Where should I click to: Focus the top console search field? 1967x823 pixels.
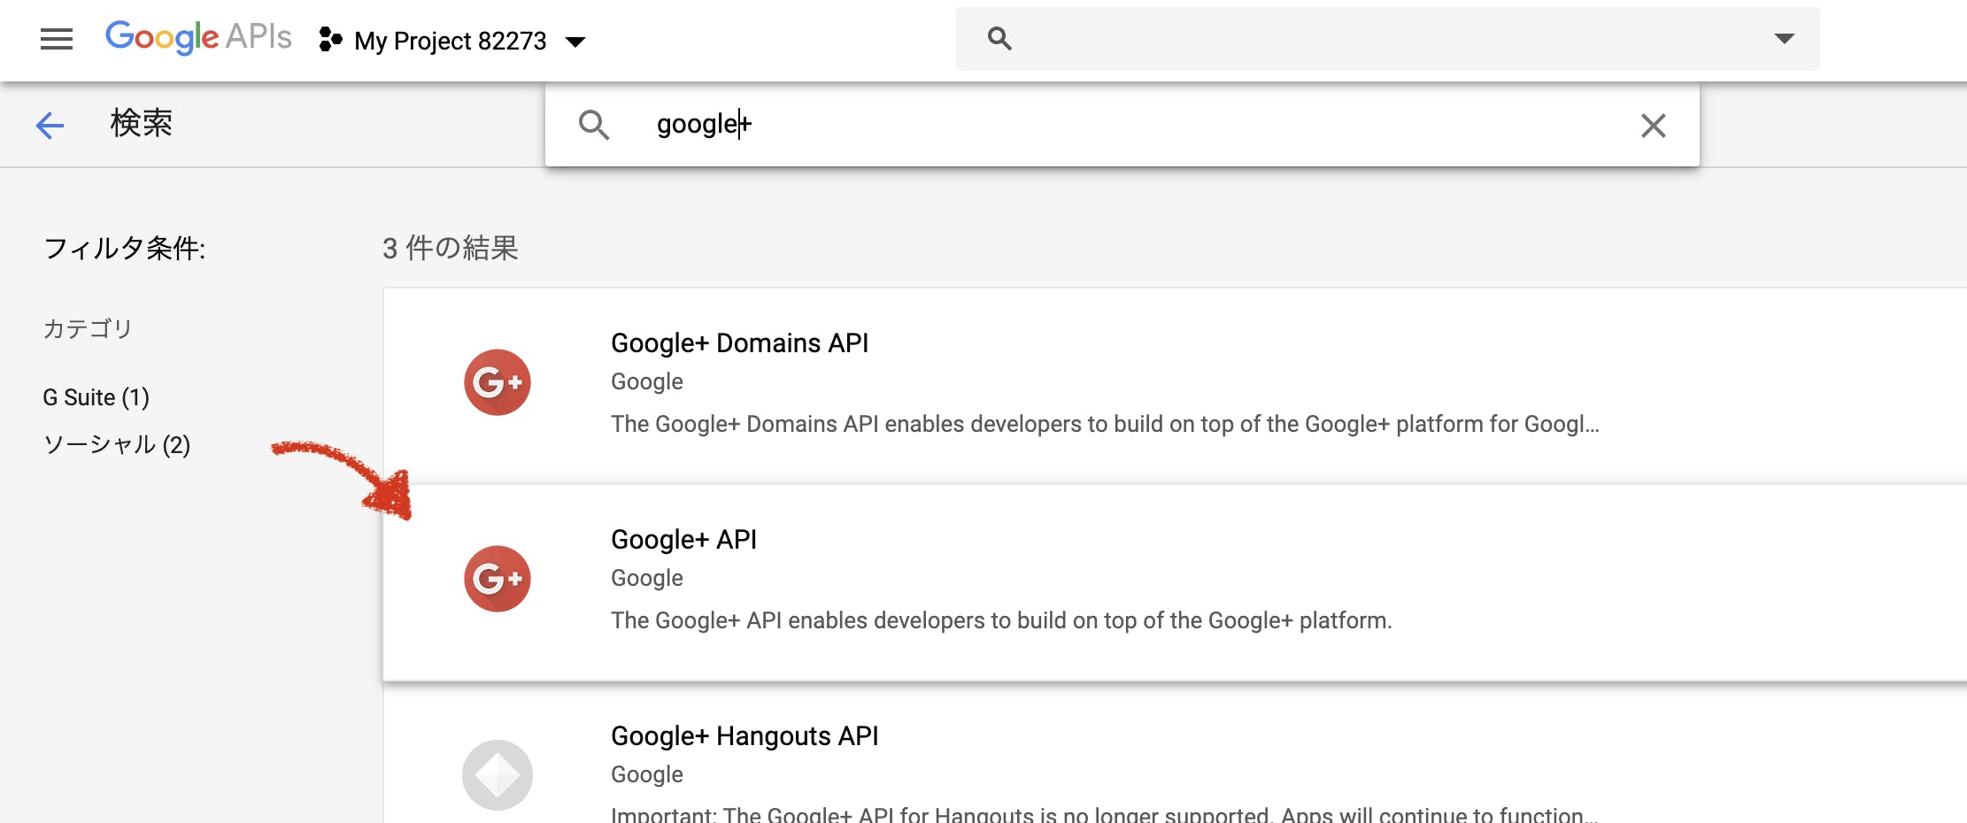click(x=1387, y=39)
